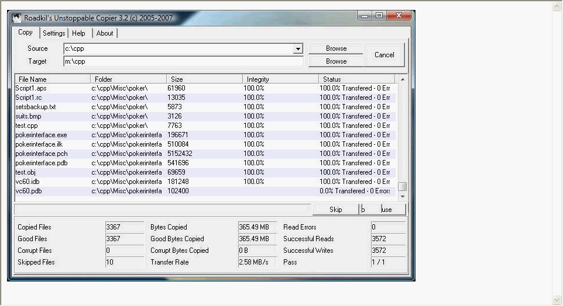
Task: Select the suits.bmp file
Action: (205, 116)
